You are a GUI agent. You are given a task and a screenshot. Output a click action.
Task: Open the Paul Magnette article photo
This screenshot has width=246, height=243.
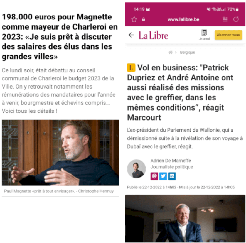coord(60,153)
